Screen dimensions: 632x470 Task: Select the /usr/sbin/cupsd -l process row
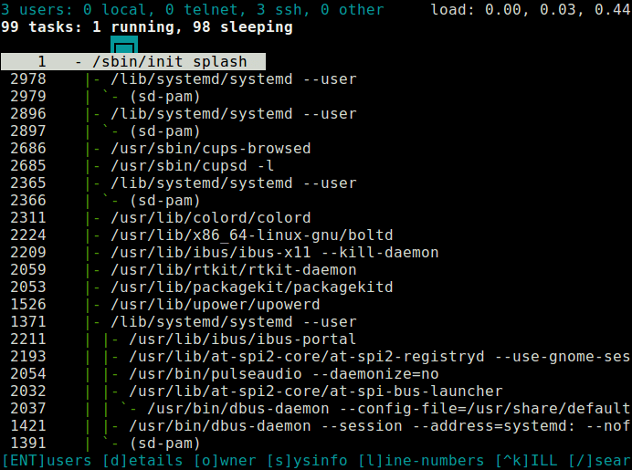pyautogui.click(x=192, y=166)
